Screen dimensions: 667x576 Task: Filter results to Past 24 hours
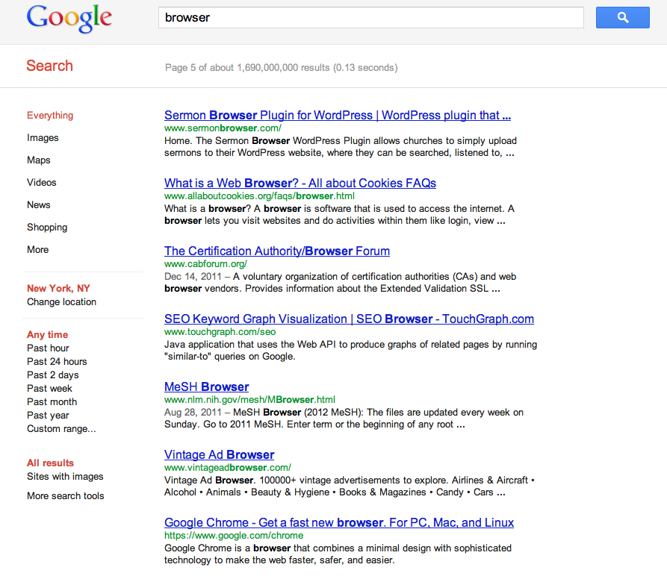tap(57, 362)
